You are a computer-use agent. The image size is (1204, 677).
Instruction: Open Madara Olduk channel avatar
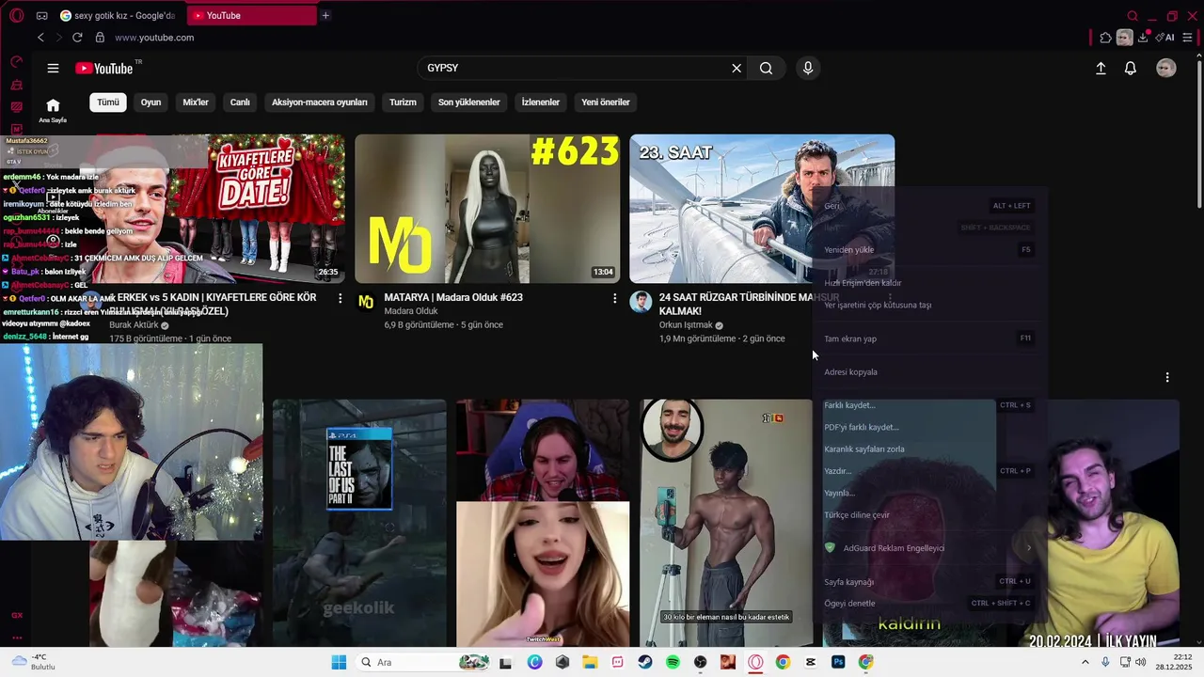tap(366, 302)
